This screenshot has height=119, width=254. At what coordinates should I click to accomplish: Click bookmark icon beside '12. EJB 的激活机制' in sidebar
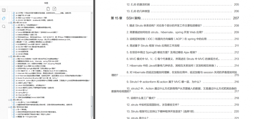click(x=14, y=51)
